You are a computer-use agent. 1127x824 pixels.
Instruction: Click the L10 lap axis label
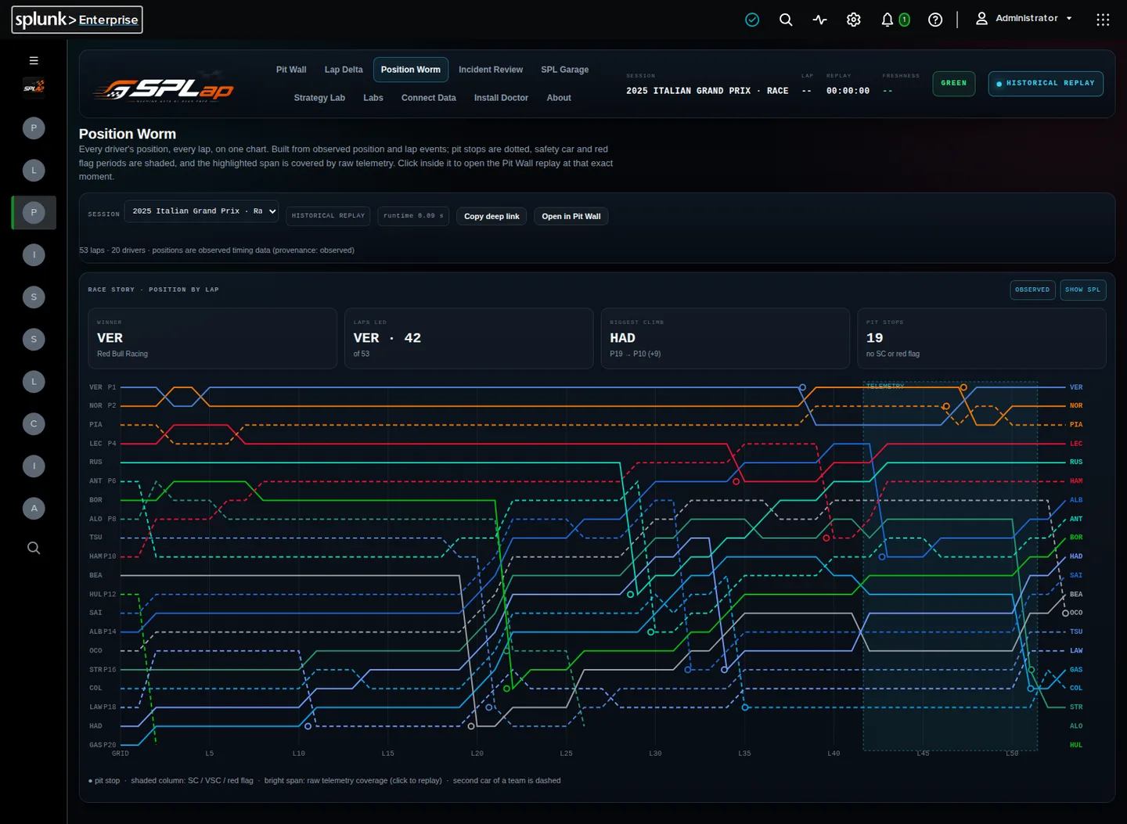click(299, 754)
